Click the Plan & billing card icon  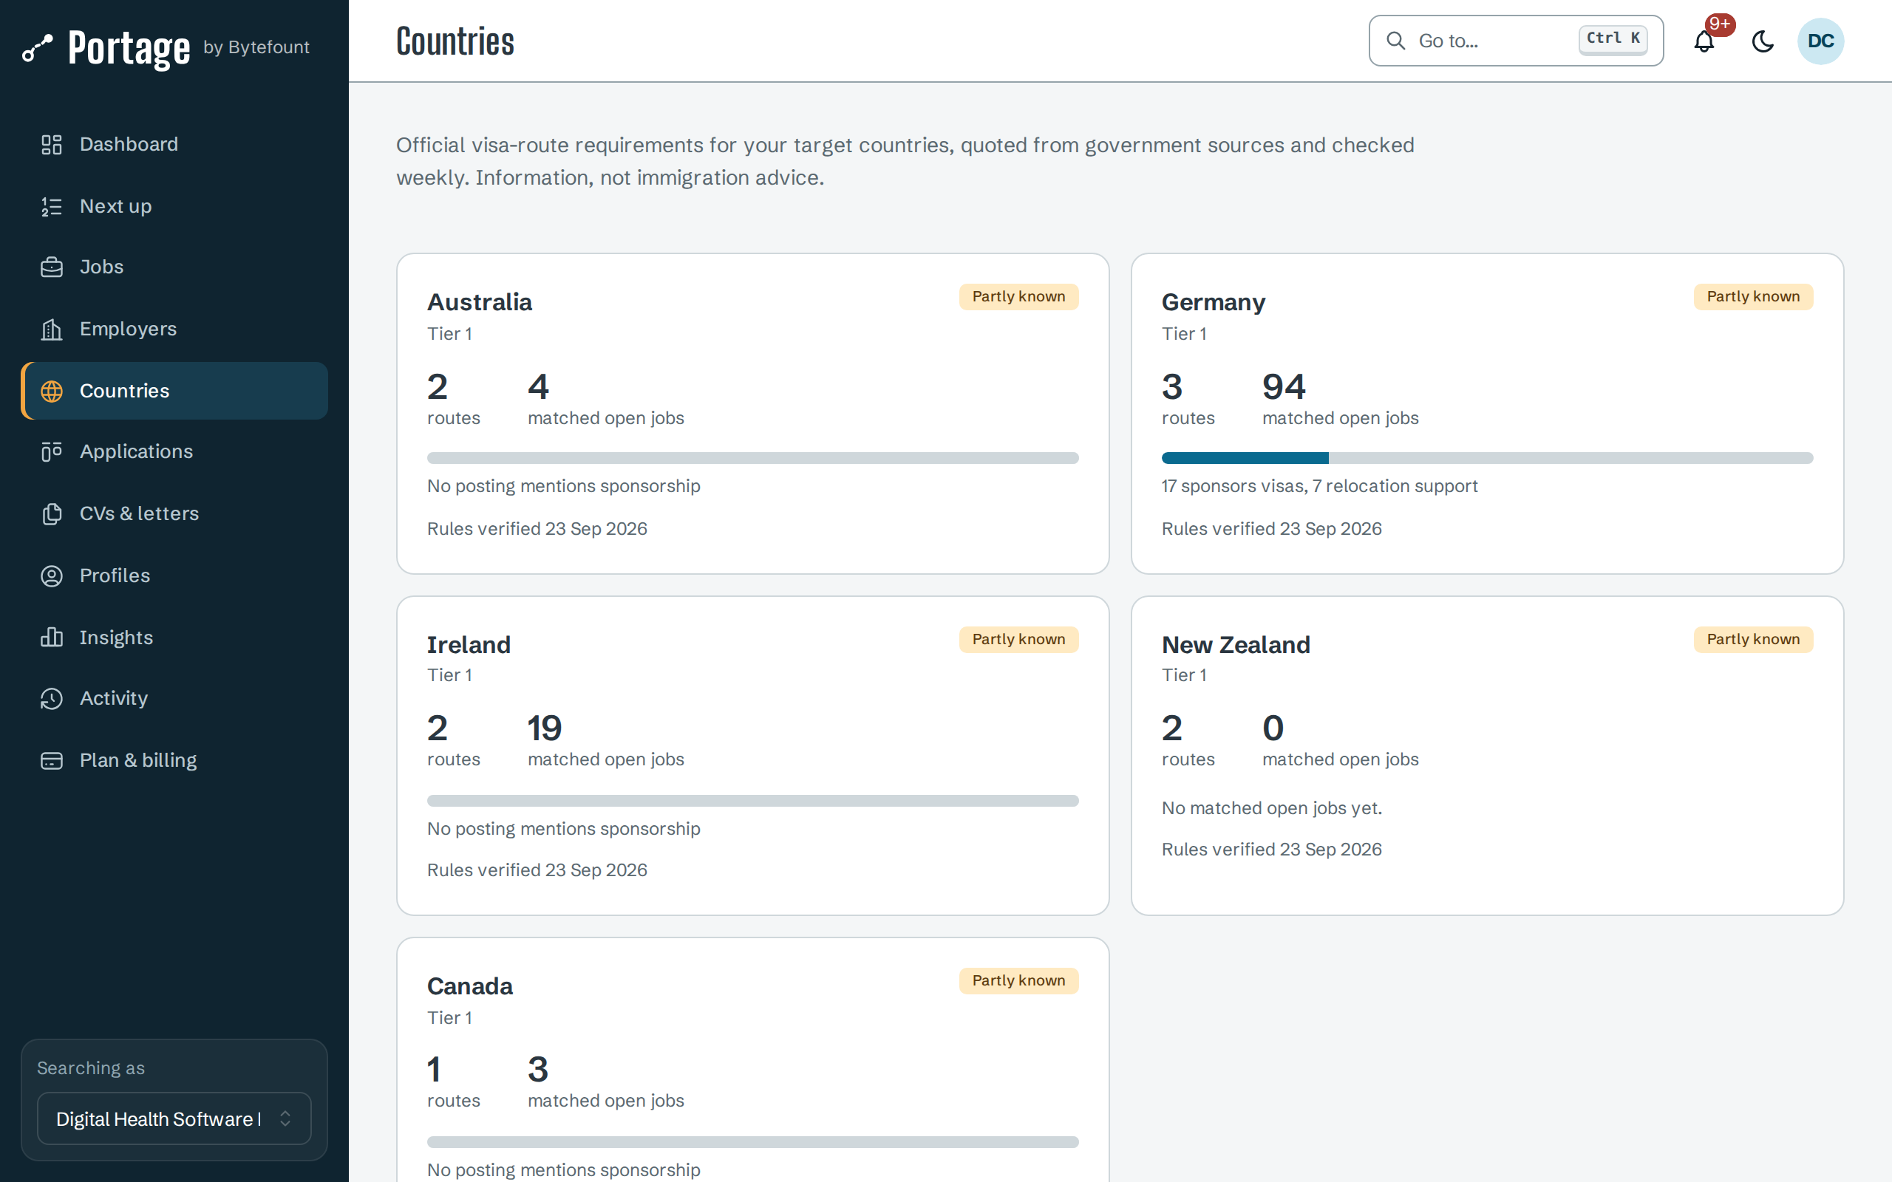[52, 761]
